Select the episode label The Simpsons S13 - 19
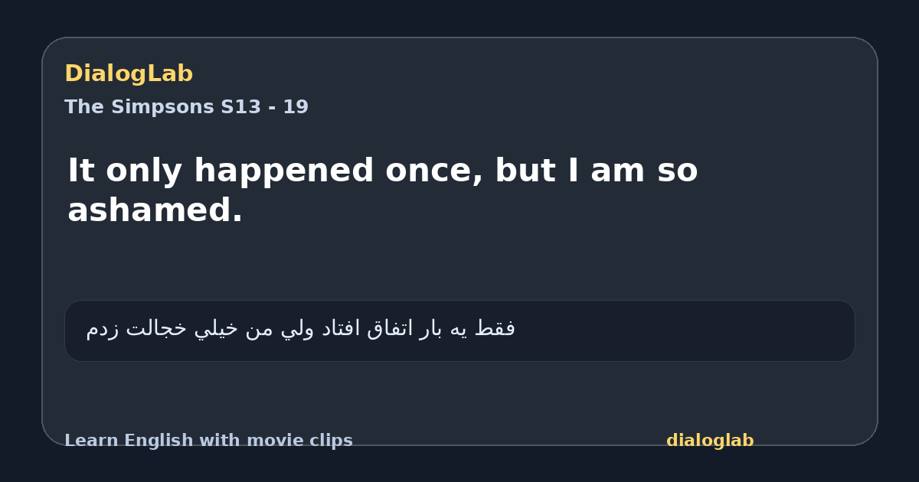The height and width of the screenshot is (482, 919). tap(186, 107)
